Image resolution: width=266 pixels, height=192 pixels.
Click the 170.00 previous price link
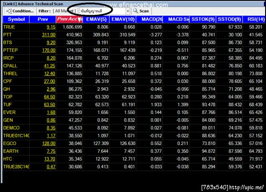click(49, 51)
